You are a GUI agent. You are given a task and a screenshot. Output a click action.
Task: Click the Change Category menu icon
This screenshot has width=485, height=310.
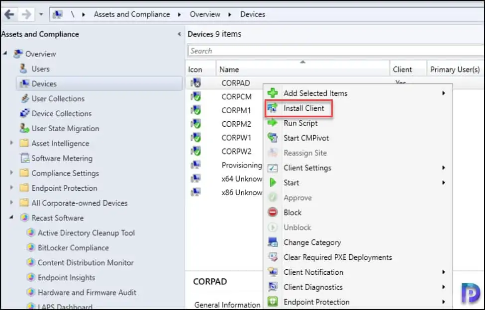point(273,242)
